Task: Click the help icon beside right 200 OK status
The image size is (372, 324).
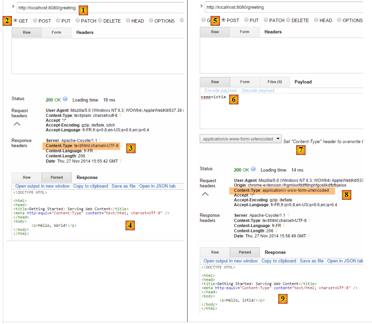Action: 253,169
